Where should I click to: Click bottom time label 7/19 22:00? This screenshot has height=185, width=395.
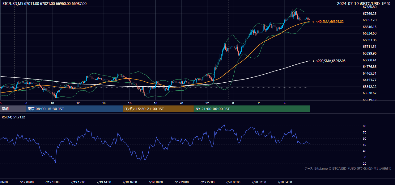click(207, 182)
